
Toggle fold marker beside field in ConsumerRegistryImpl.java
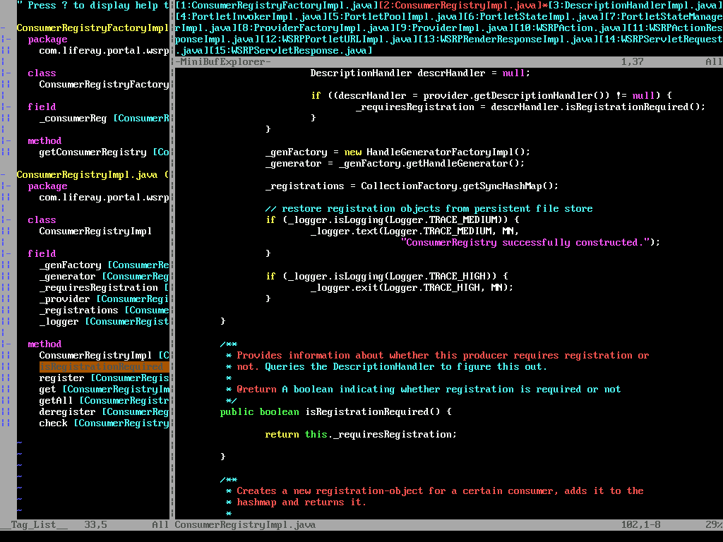pos(6,254)
